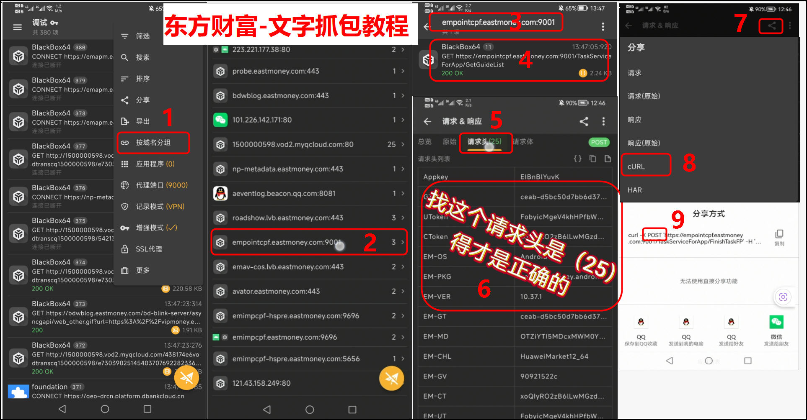807x420 pixels.
Task: Tap the orange floating capture button in the domain list
Action: (x=391, y=378)
